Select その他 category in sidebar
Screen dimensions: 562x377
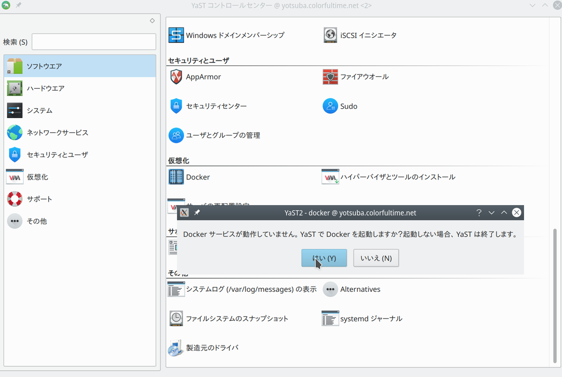[x=80, y=221]
